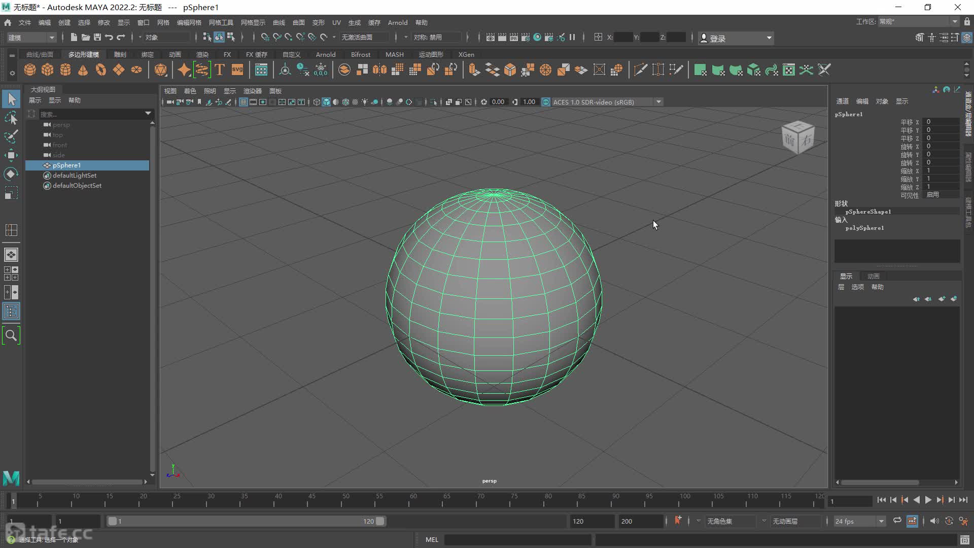Switch to the 多边形建模 shelf tab
This screenshot has width=974, height=548.
(84, 54)
